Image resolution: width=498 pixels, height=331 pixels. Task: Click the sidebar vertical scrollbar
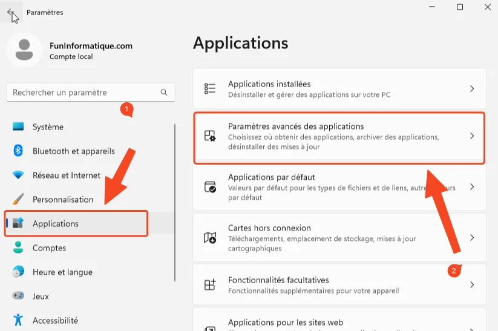point(175,203)
